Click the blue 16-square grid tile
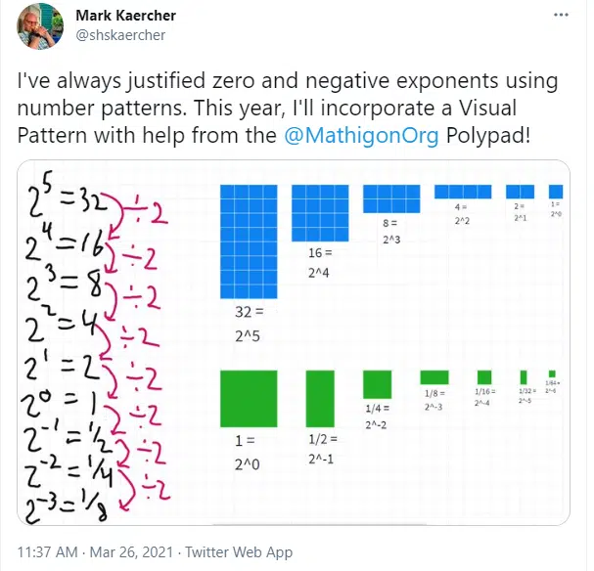Screen dimensions: 594x571 coord(320,213)
